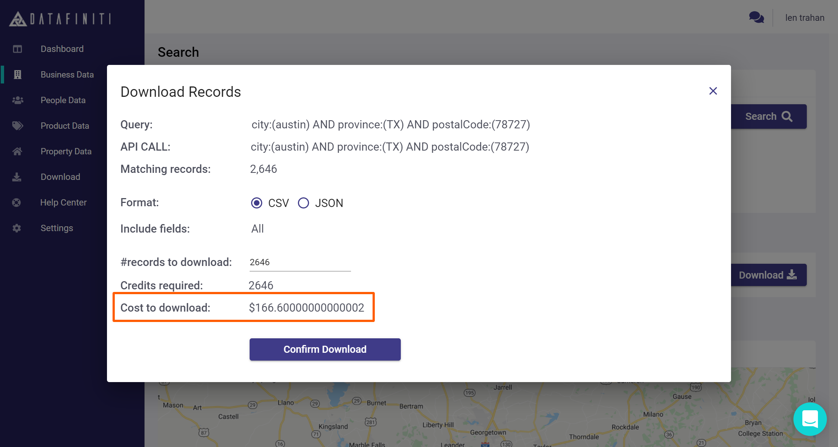Select the JSON format option
This screenshot has height=447, width=838.
click(x=303, y=203)
